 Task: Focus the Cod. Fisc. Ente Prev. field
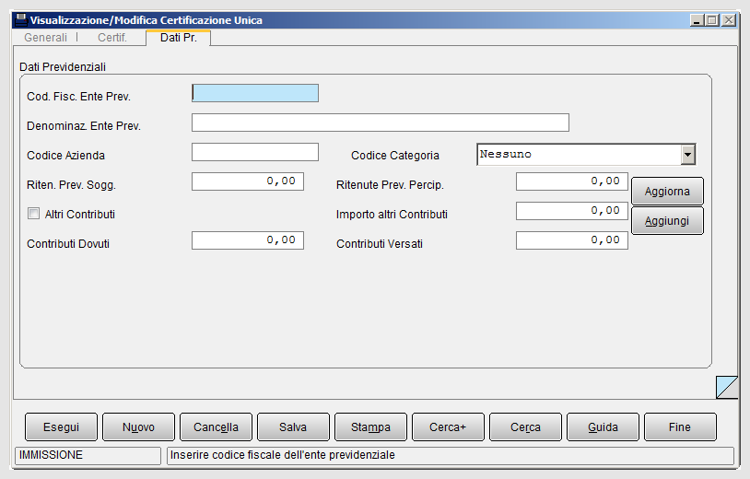click(x=255, y=93)
